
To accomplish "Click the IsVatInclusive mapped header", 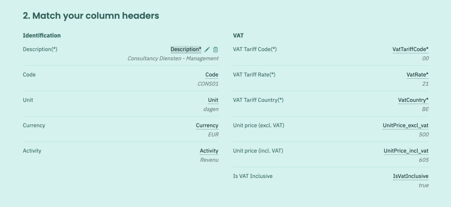I will [411, 176].
